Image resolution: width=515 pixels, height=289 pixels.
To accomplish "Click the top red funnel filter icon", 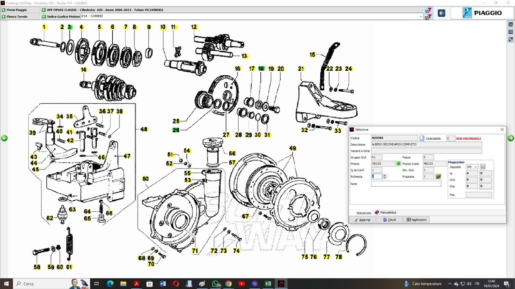I will pyautogui.click(x=428, y=10).
